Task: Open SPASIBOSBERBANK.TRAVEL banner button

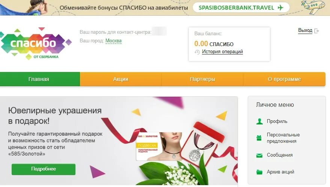Action: coord(241,8)
